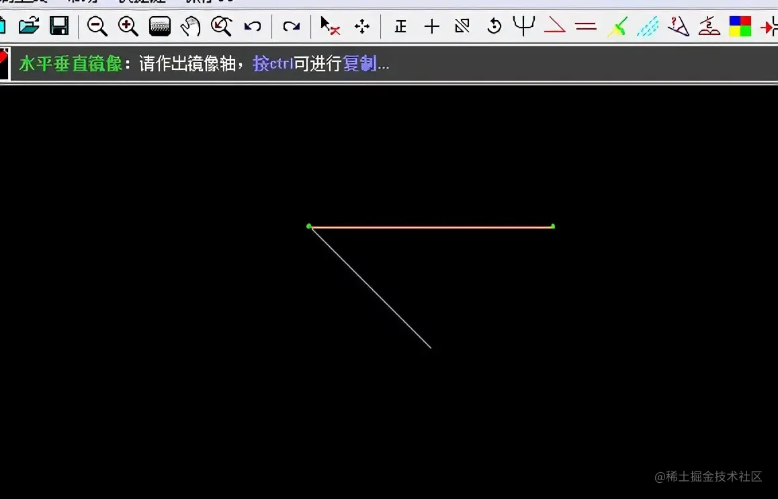Select the plus-shaped cross tool

point(432,26)
